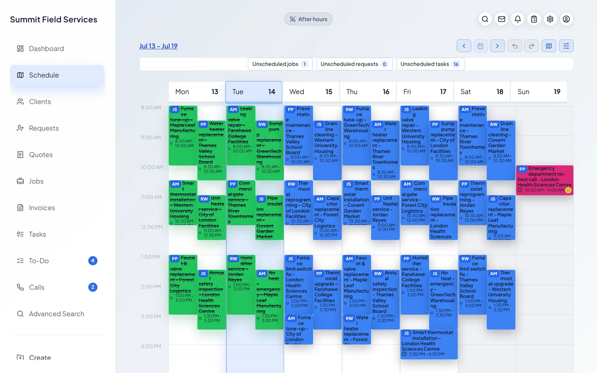597x373 pixels.
Task: Open the pink Emergency department no-heat call event
Action: pos(545,180)
